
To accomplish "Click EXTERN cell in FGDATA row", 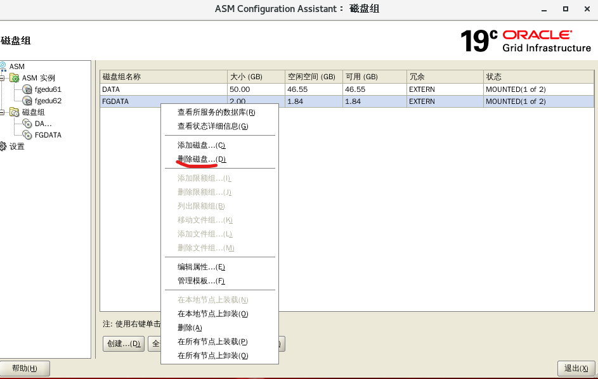I will click(x=445, y=101).
